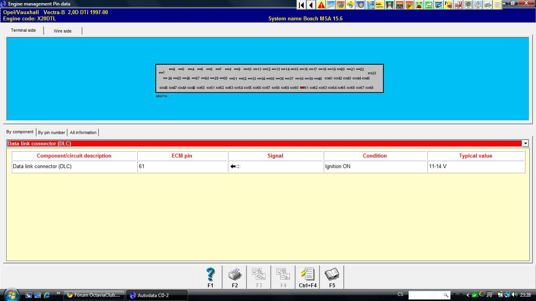Click the red warning triangle toolbar icon
This screenshot has height=301, width=536.
tap(321, 5)
